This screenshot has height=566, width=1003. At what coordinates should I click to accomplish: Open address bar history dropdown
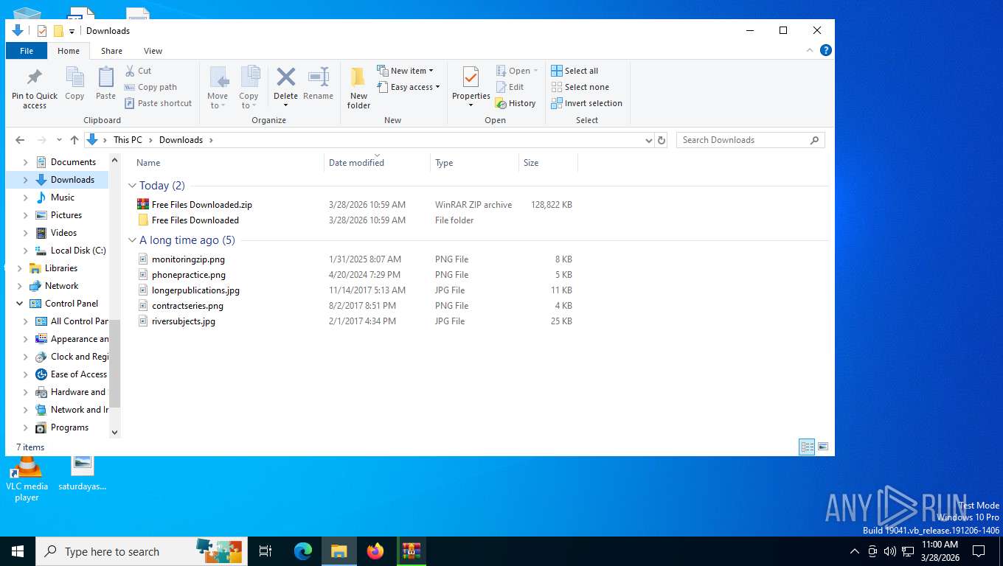[x=649, y=140]
